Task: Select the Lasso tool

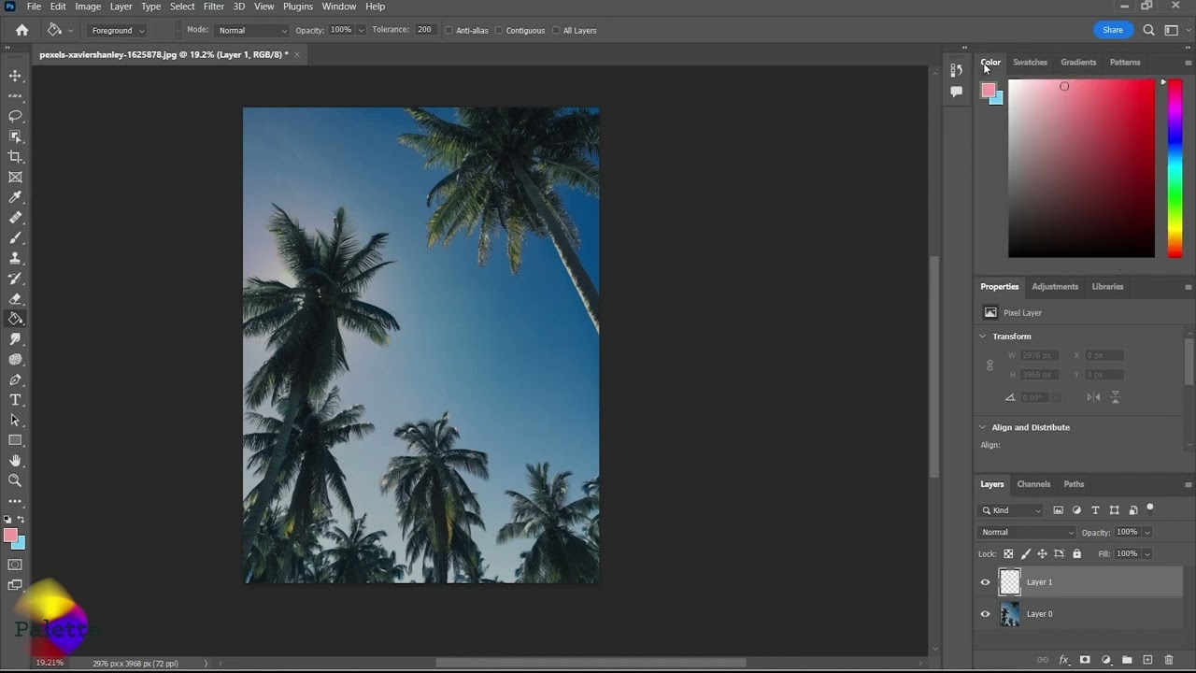Action: [15, 116]
